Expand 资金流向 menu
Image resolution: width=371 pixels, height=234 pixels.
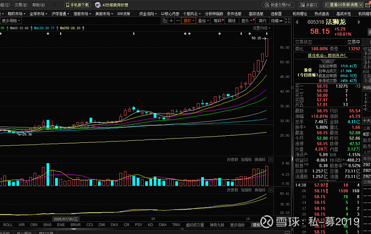click(x=148, y=14)
